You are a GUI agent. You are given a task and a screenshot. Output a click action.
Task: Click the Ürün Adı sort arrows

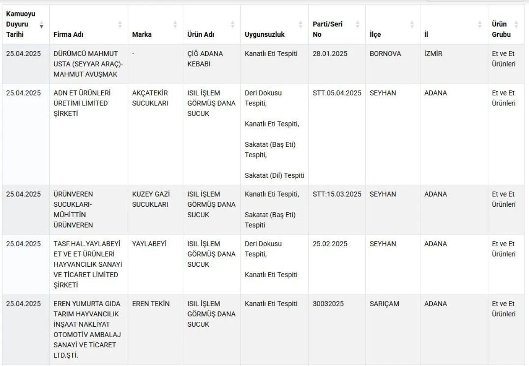tap(232, 24)
